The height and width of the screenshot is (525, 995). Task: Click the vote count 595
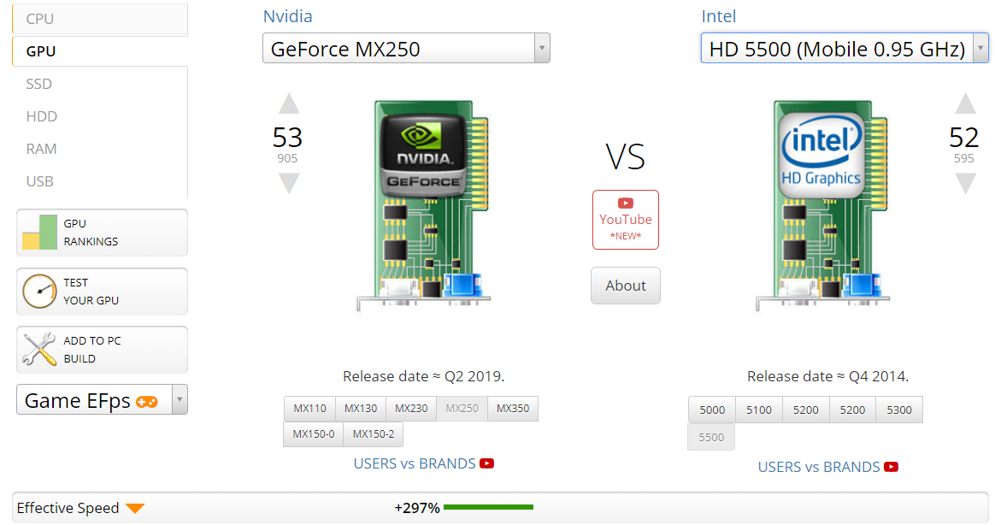click(x=964, y=159)
